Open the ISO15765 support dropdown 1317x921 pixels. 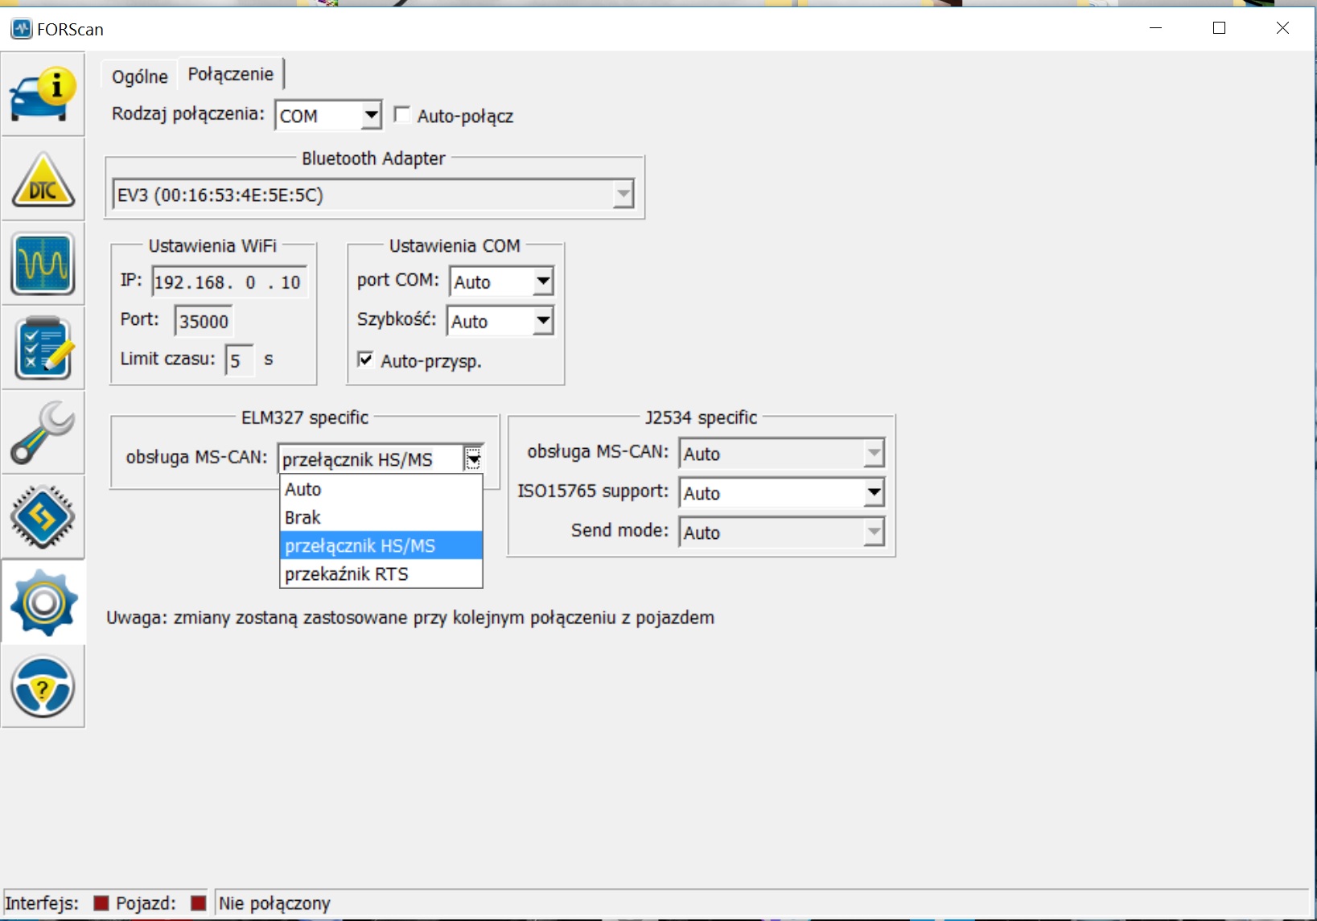coord(873,492)
